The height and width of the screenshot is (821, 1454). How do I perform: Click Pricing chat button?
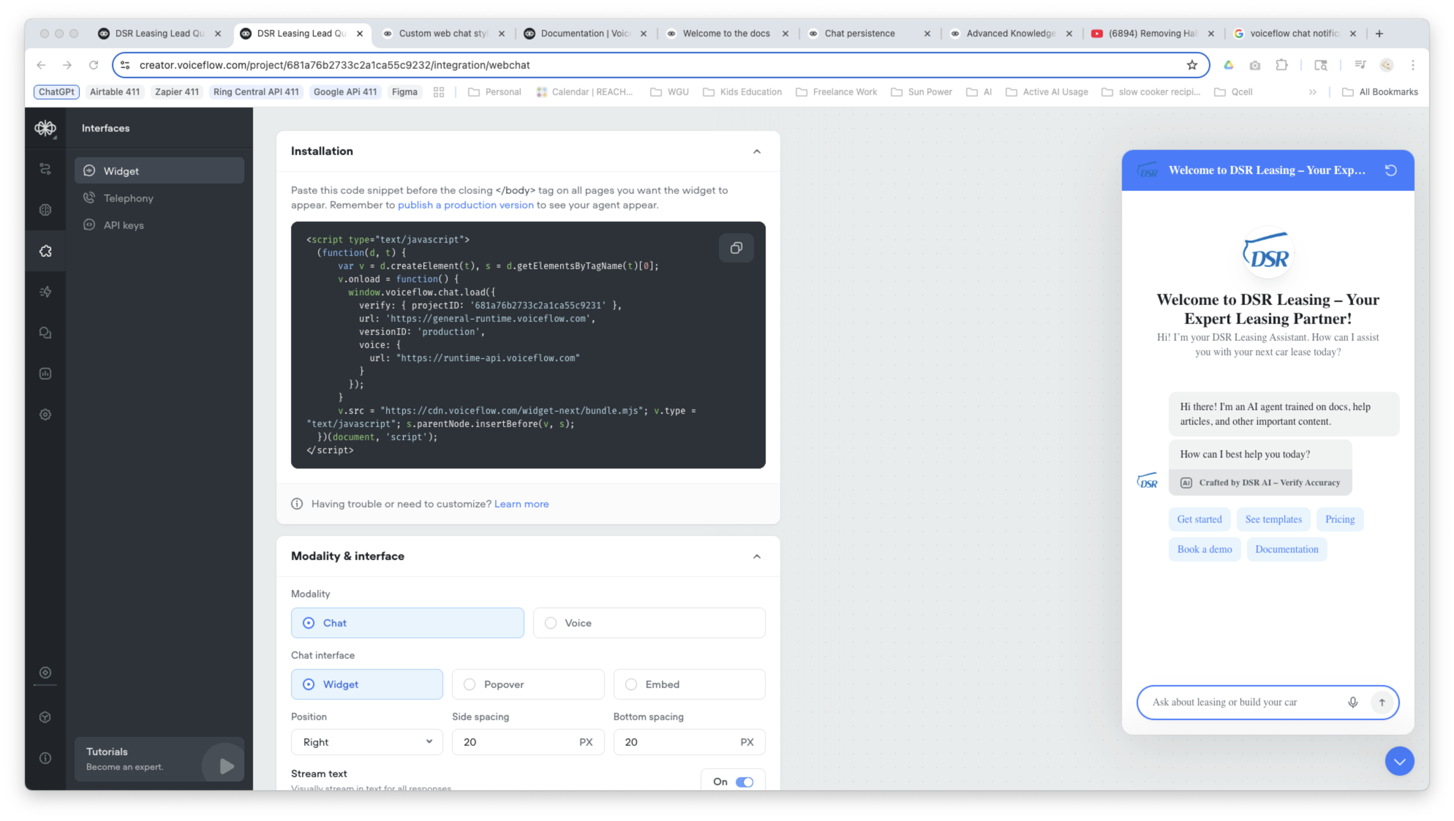click(1340, 519)
